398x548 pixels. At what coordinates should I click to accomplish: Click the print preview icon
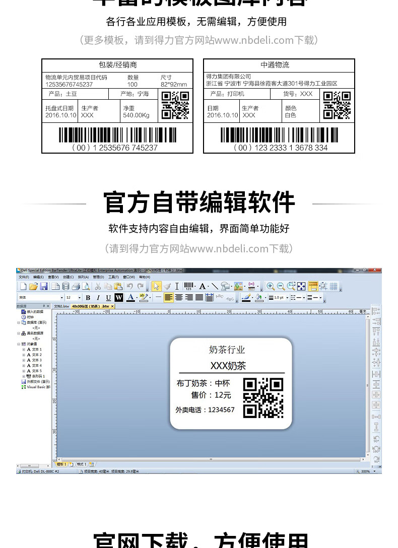(x=86, y=287)
